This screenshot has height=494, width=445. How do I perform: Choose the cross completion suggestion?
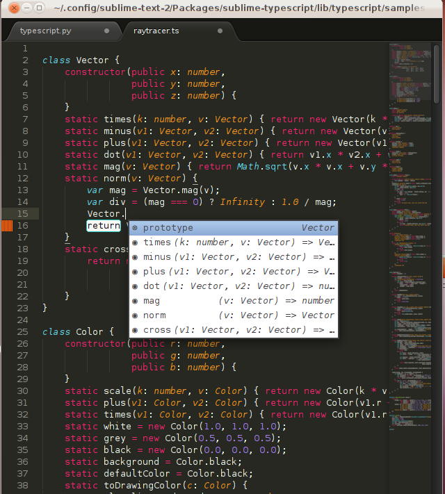pos(234,330)
